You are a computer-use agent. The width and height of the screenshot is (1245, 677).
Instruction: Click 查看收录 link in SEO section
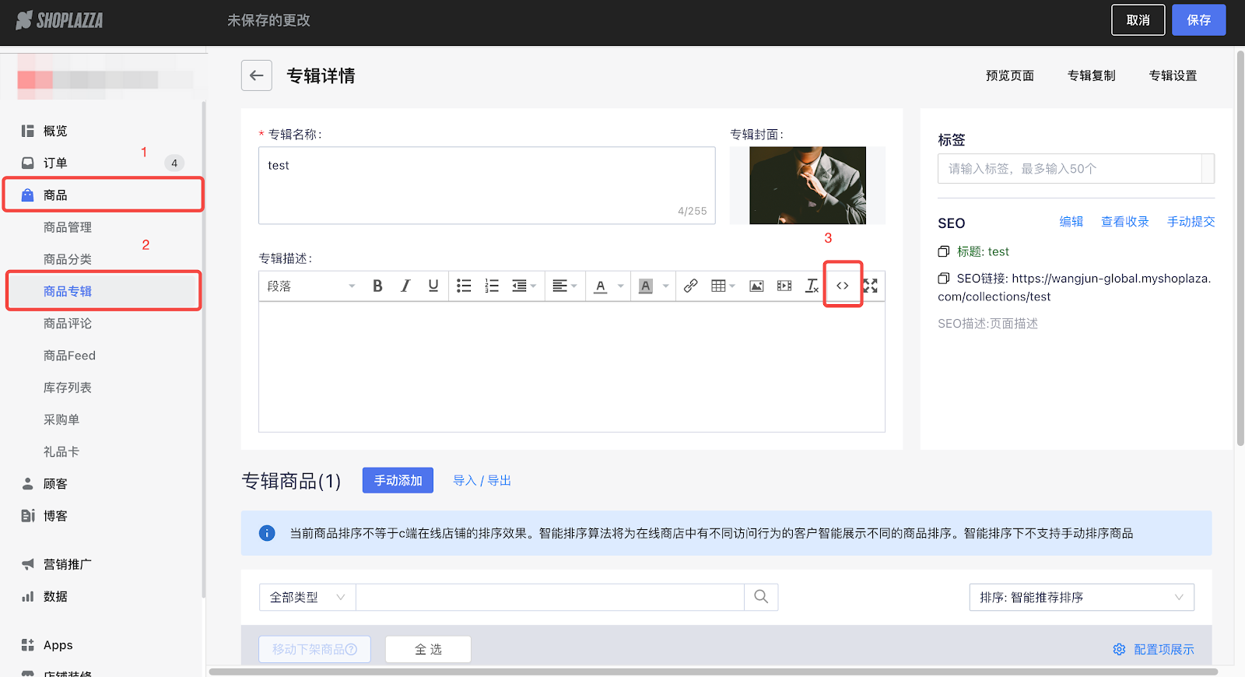click(x=1125, y=222)
